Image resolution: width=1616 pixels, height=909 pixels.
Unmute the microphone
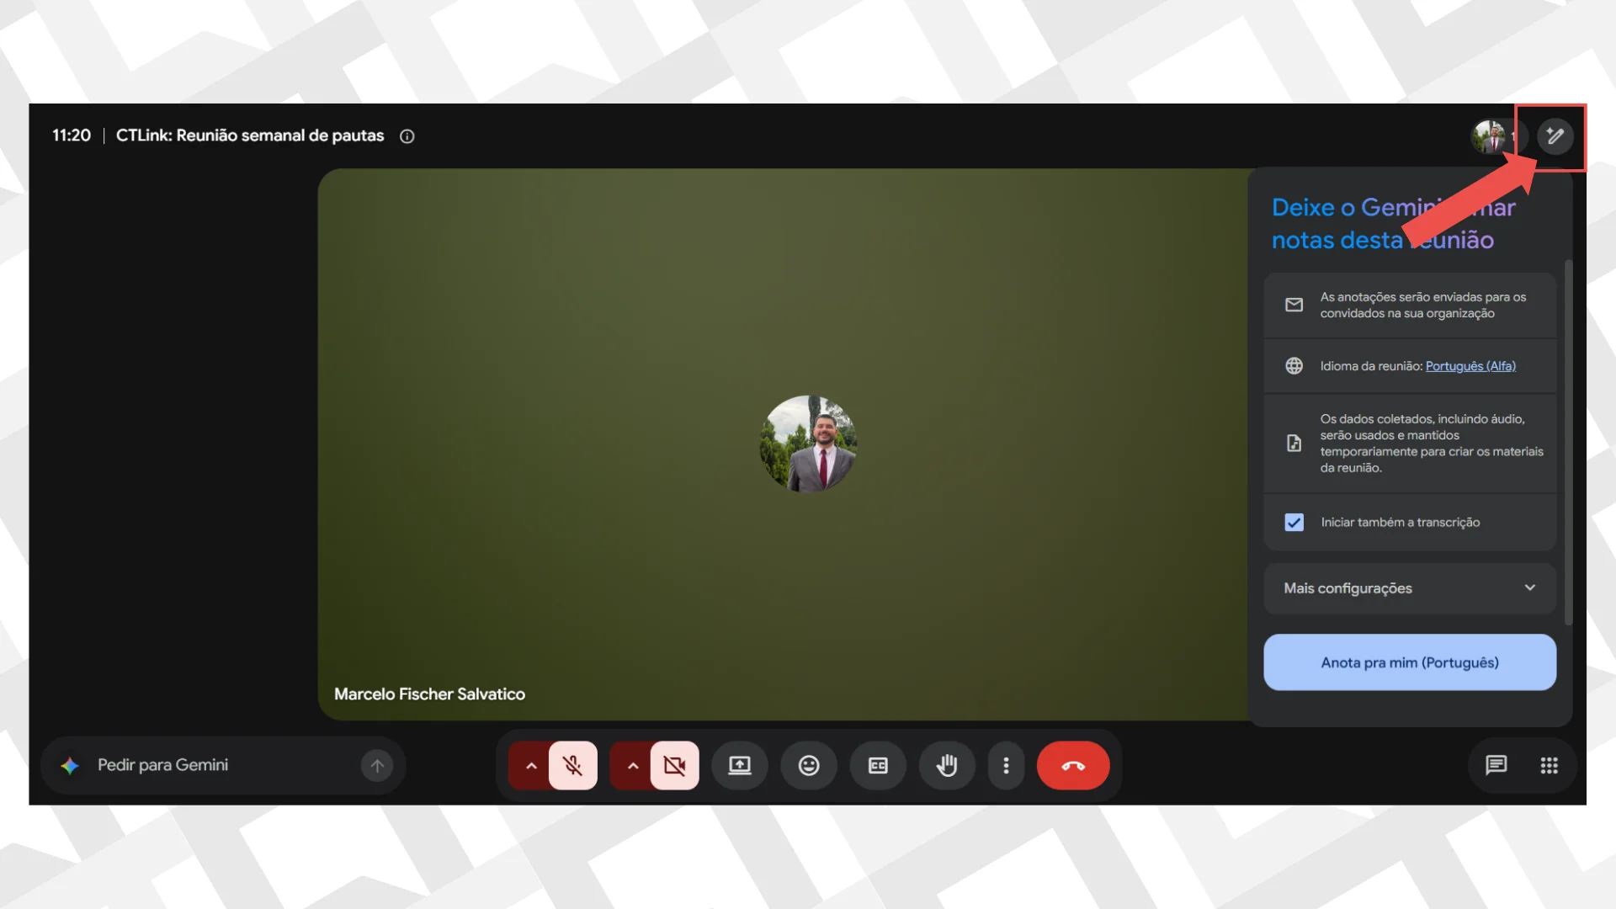572,765
